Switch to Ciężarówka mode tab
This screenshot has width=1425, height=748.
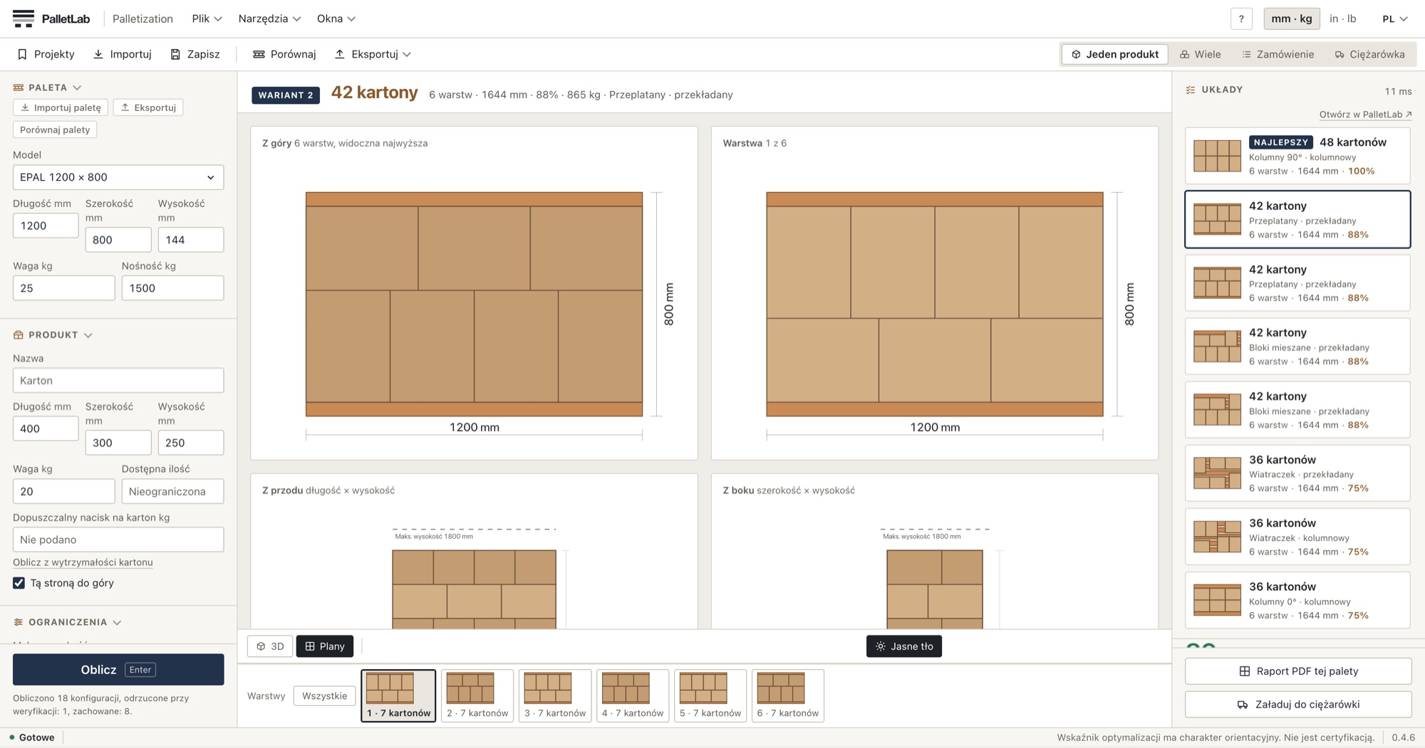1370,54
